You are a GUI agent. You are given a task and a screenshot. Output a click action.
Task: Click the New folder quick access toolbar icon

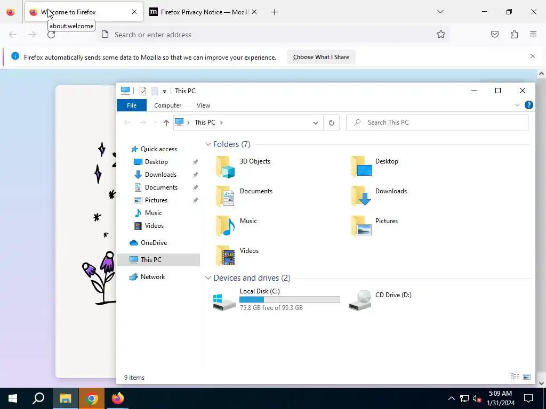coord(155,91)
